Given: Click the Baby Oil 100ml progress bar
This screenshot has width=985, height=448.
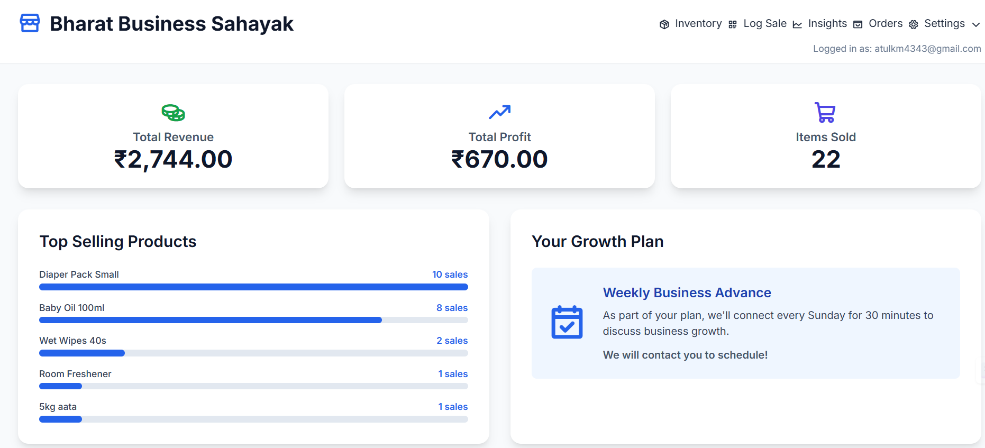Looking at the screenshot, I should [253, 320].
